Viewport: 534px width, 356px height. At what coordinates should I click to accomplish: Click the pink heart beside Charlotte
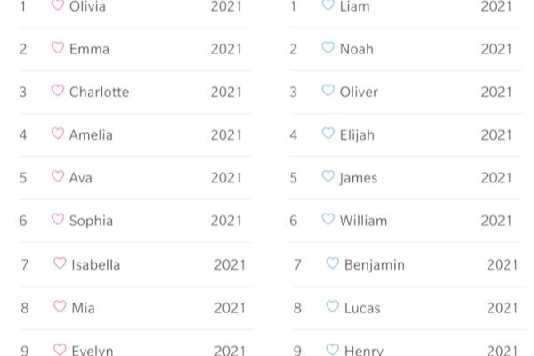tap(58, 91)
